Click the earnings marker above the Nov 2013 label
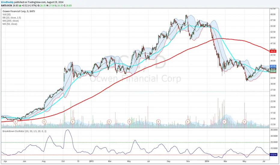This screenshot has height=165, width=280. (x=188, y=122)
